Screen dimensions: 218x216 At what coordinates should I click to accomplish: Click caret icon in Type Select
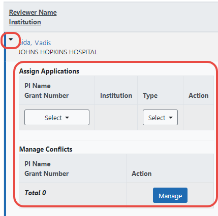171,118
